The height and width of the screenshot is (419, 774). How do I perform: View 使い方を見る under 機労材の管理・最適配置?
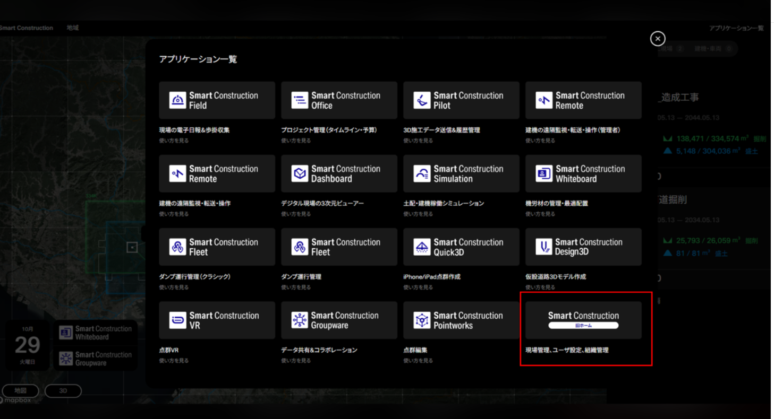[540, 214]
